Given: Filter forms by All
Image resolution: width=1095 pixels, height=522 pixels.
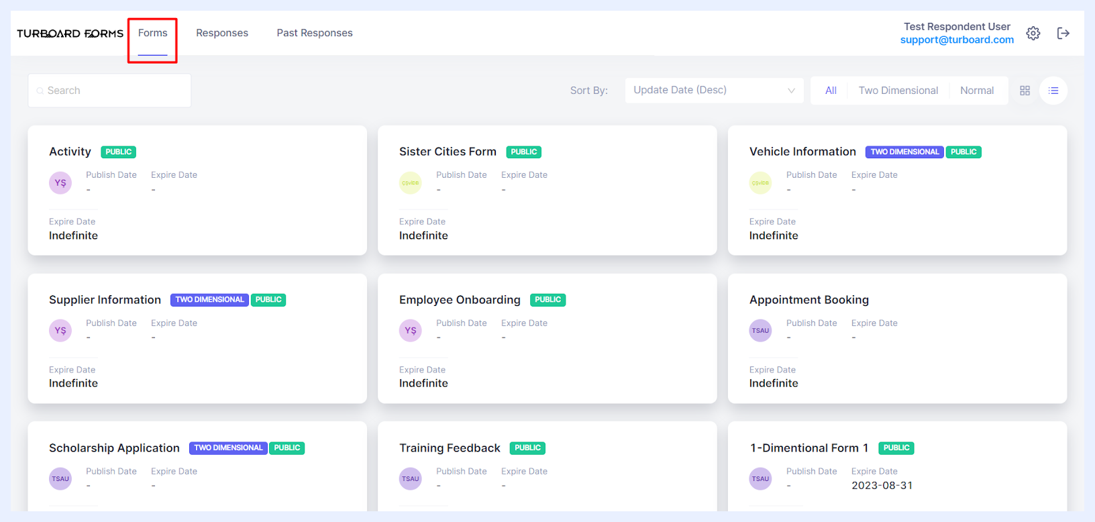Looking at the screenshot, I should [x=831, y=91].
